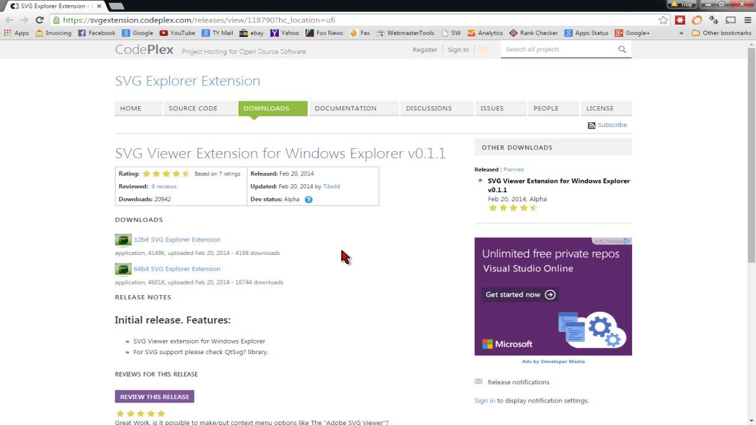The width and height of the screenshot is (756, 425).
Task: Download the 64bit SVG Explorer Extension link
Action: point(177,269)
